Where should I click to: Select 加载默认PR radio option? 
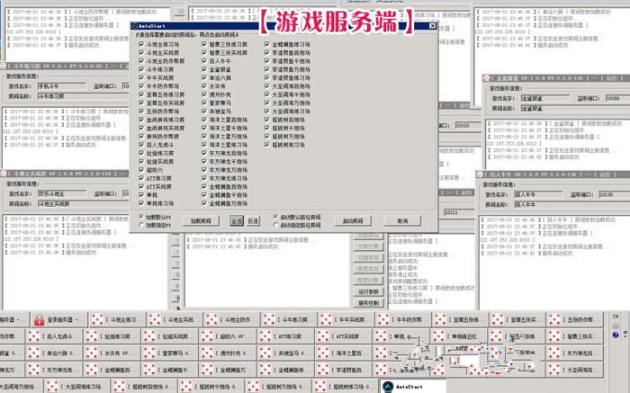coord(142,217)
